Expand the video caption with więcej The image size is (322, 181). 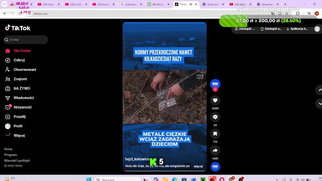pos(198,166)
